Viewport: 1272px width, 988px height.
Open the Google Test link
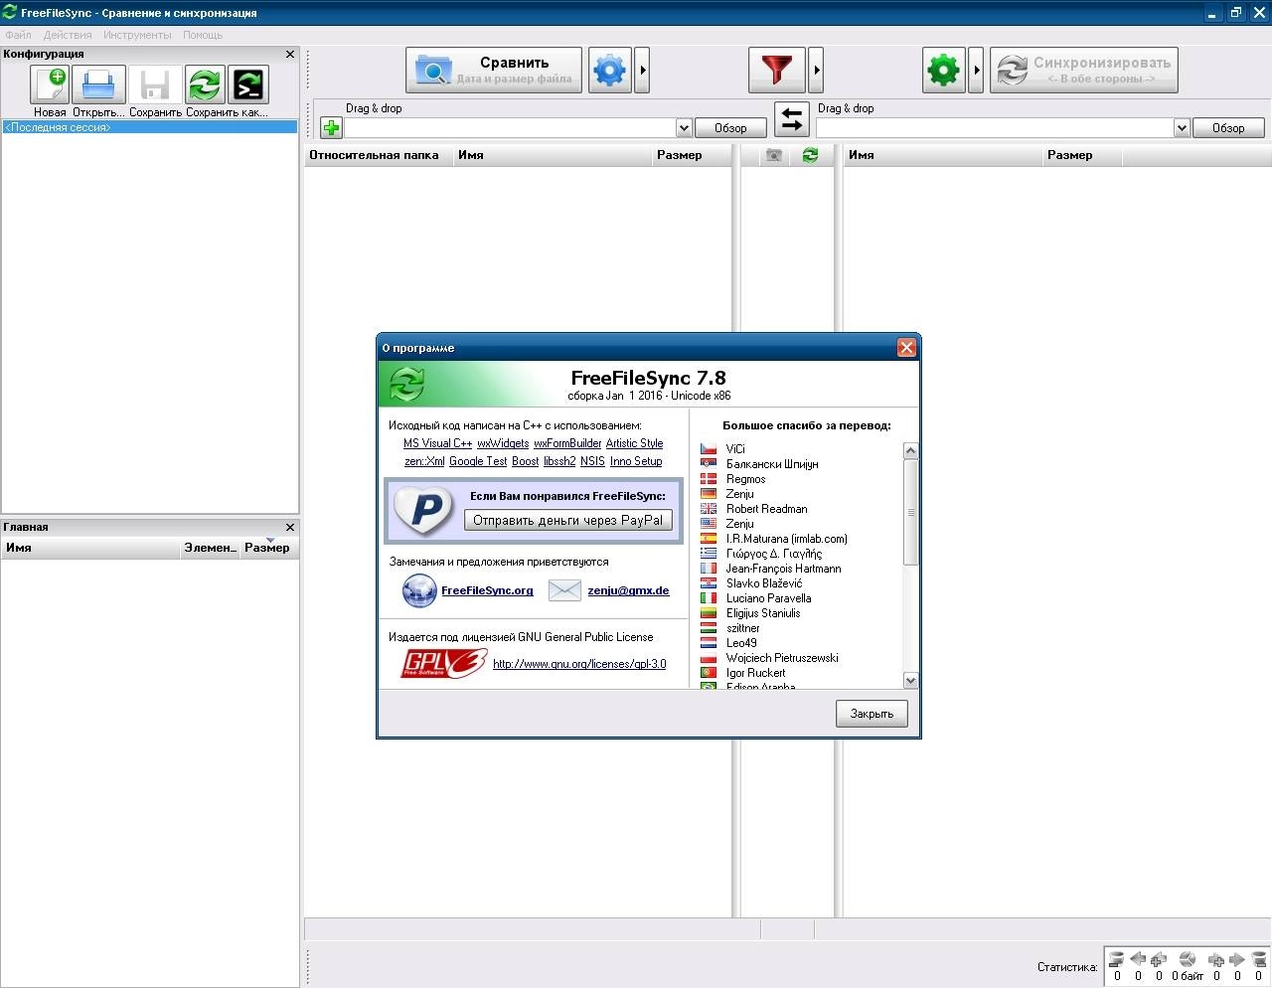pyautogui.click(x=478, y=461)
